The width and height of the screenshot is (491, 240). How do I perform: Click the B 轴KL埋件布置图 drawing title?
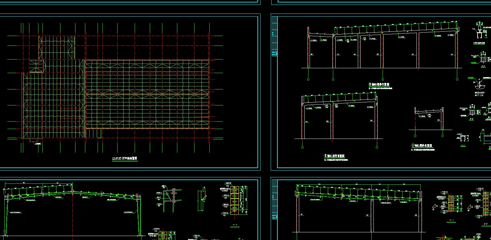tap(379, 84)
